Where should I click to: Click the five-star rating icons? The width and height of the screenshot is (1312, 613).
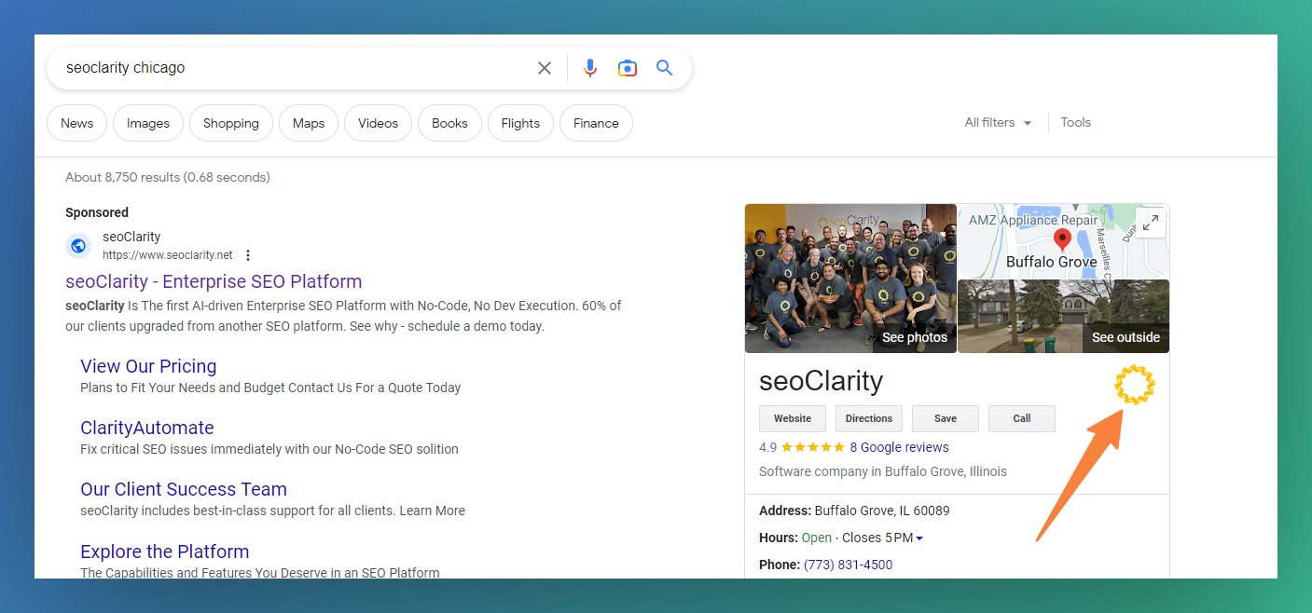(813, 447)
